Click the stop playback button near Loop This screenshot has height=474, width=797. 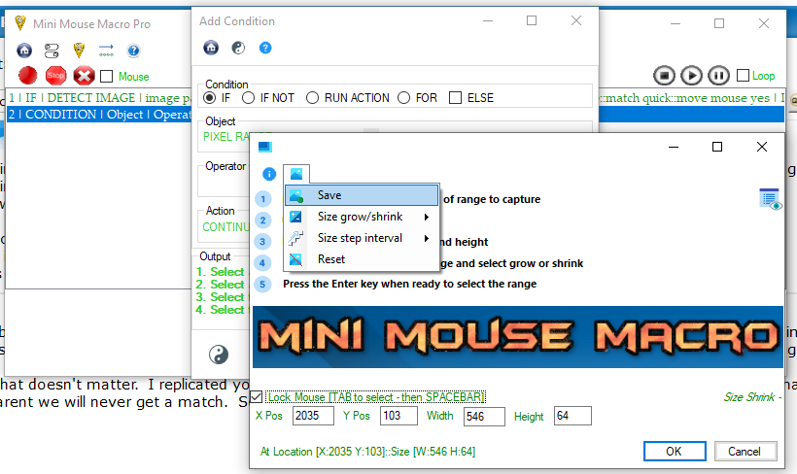pyautogui.click(x=664, y=76)
